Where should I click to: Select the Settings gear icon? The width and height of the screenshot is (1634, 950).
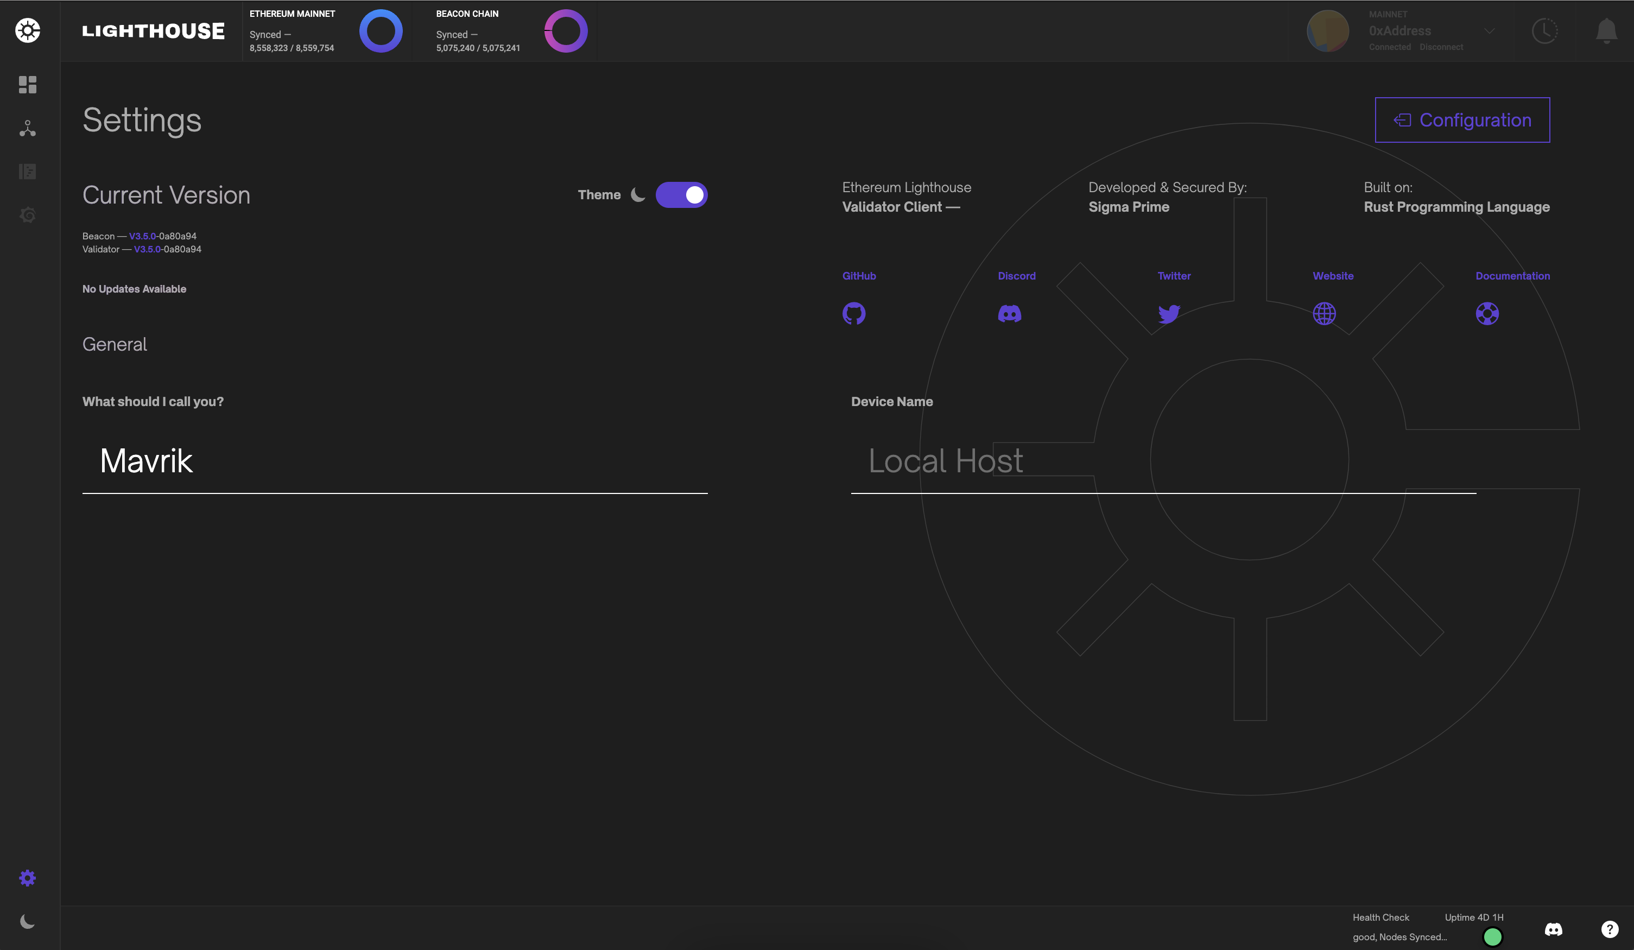pyautogui.click(x=27, y=878)
